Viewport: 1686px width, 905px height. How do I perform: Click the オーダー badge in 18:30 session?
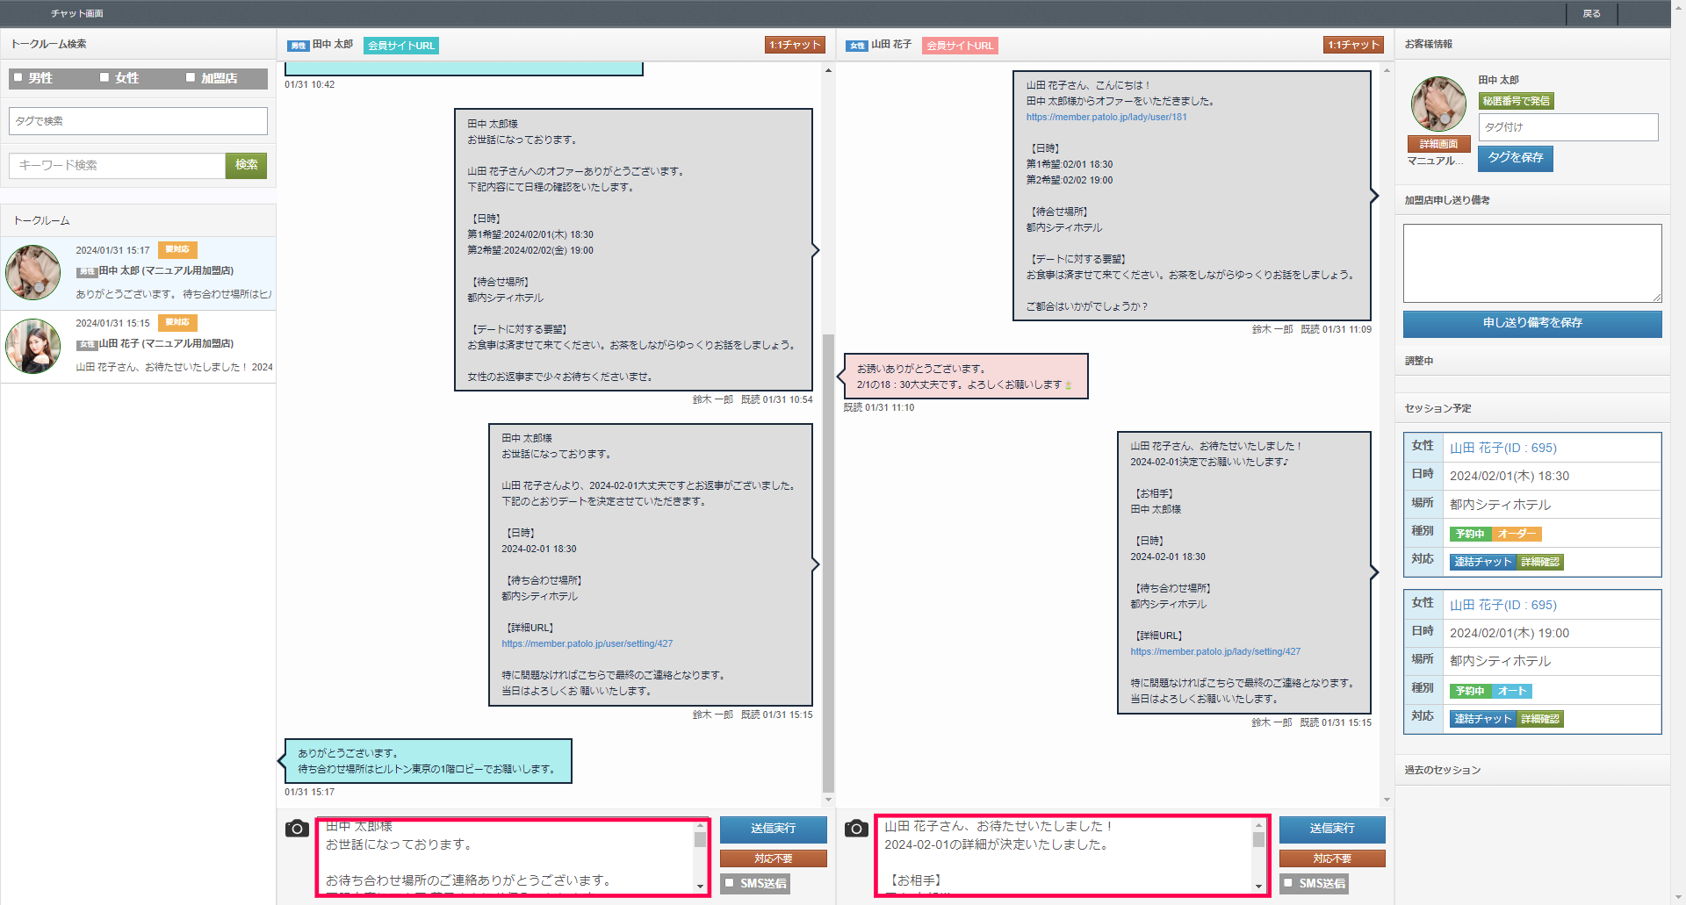tap(1517, 534)
